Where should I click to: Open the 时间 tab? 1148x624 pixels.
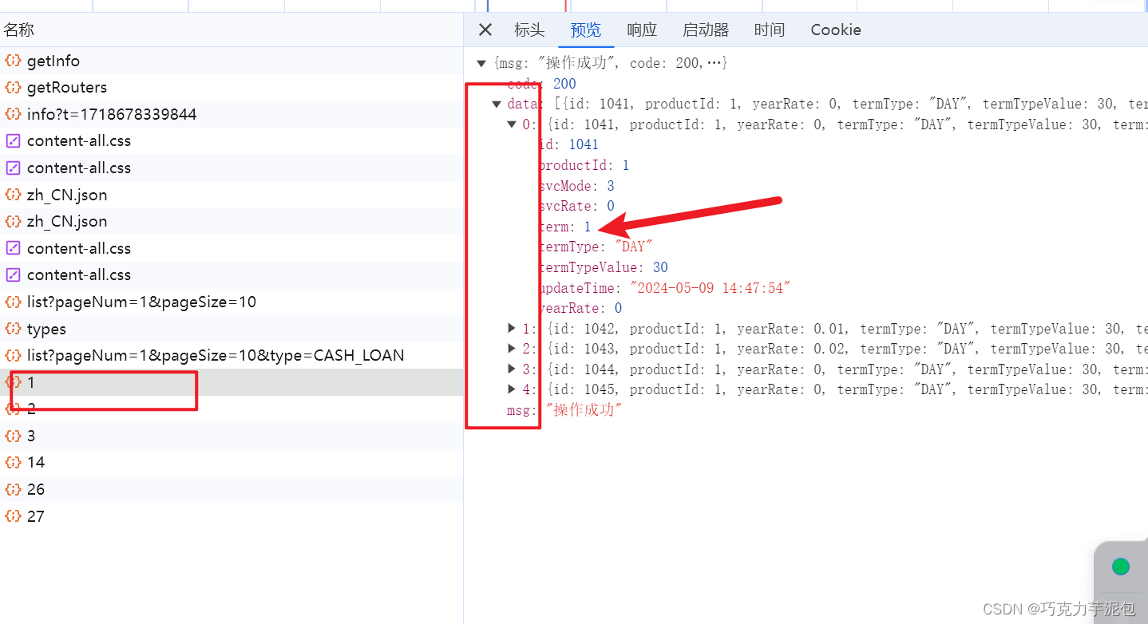click(770, 30)
